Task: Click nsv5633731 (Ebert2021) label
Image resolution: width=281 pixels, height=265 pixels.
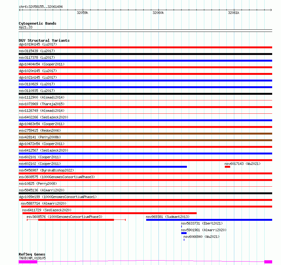Action: tap(202, 223)
